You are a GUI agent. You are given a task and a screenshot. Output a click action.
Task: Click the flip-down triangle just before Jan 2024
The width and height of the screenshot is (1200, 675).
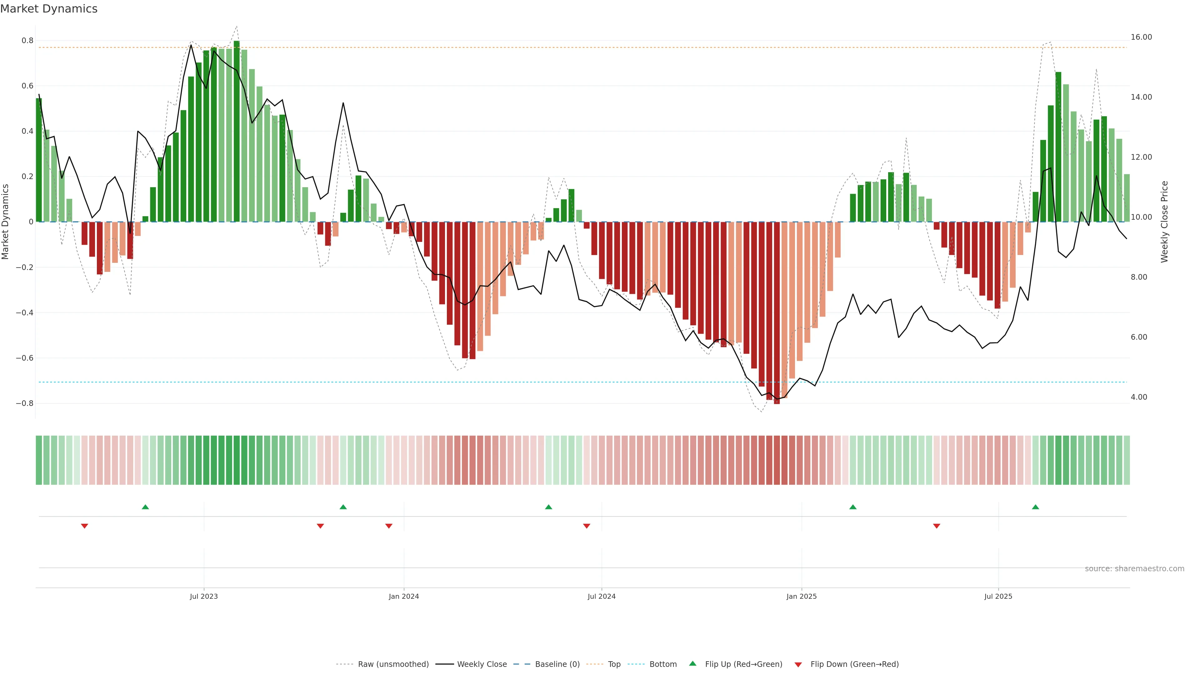tap(388, 526)
